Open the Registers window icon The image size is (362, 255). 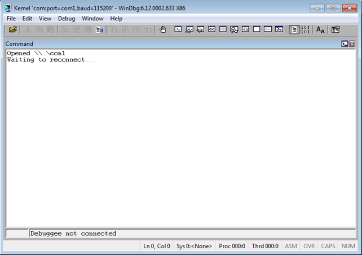click(211, 30)
